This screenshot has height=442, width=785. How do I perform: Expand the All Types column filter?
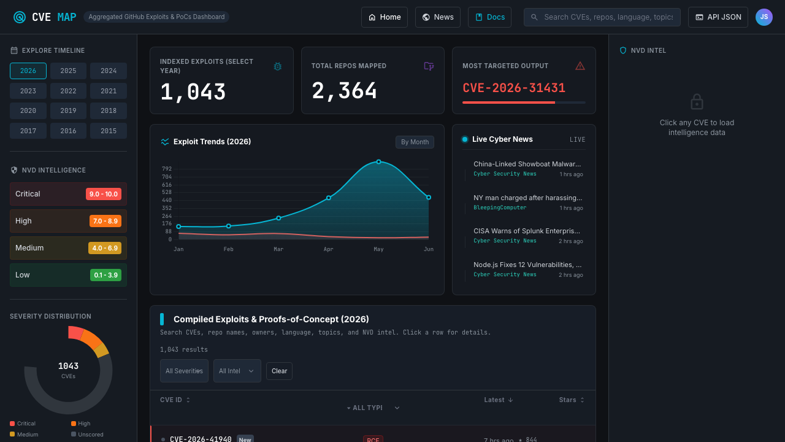click(373, 408)
